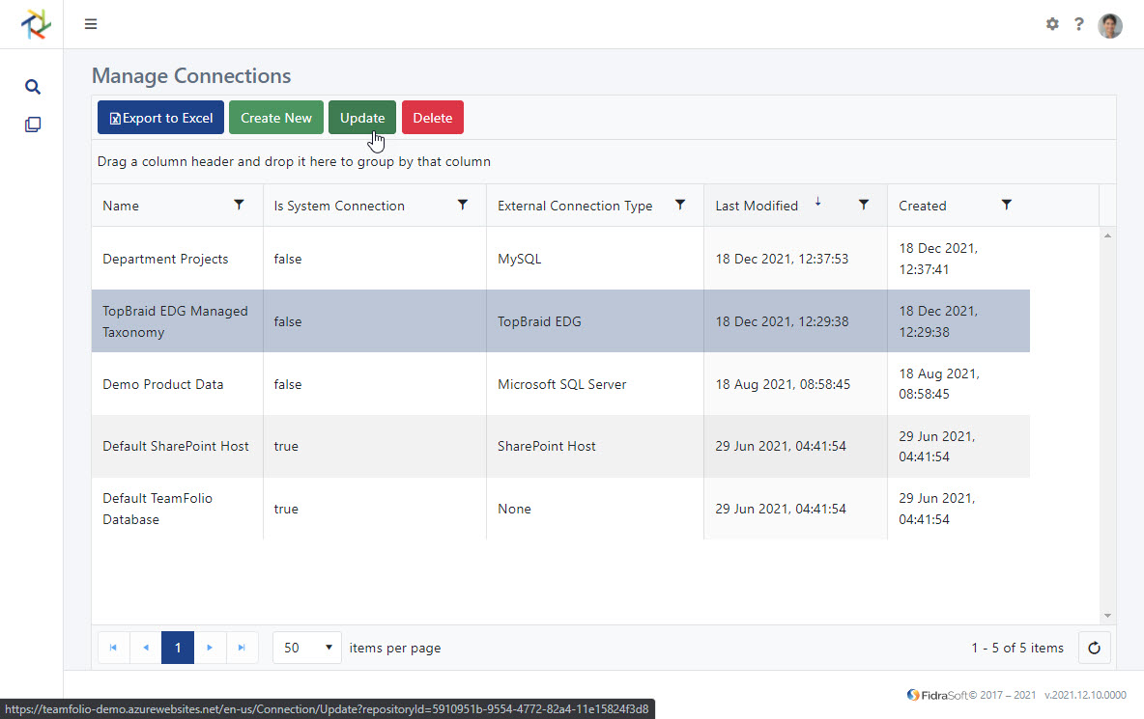Open the items per page dropdown
Screen dimensions: 1144x719
306,647
